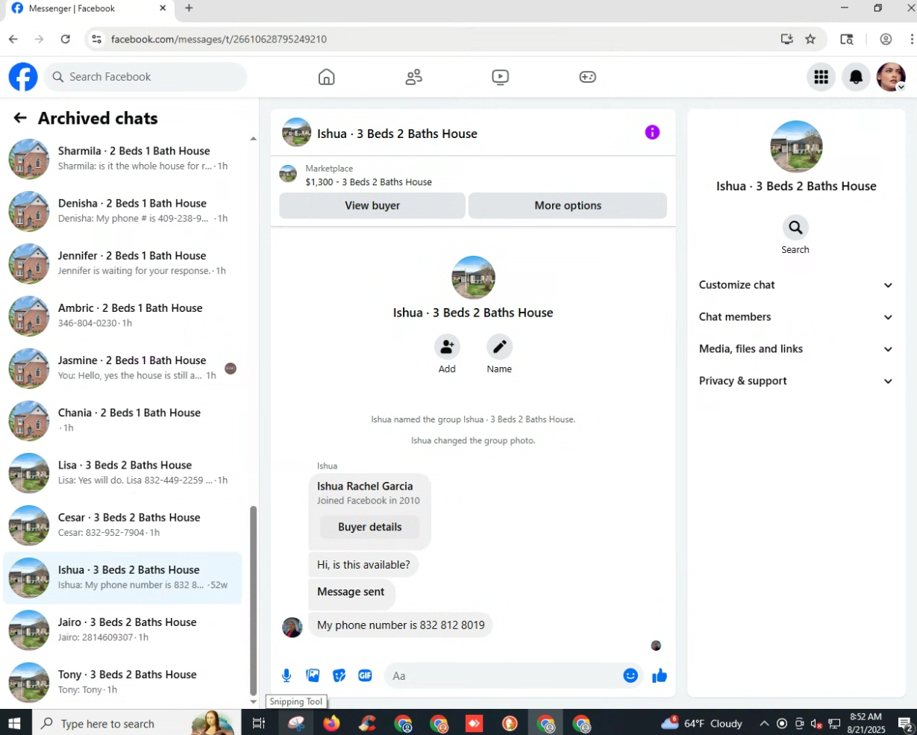Reload the page in browser toolbar

(x=66, y=39)
